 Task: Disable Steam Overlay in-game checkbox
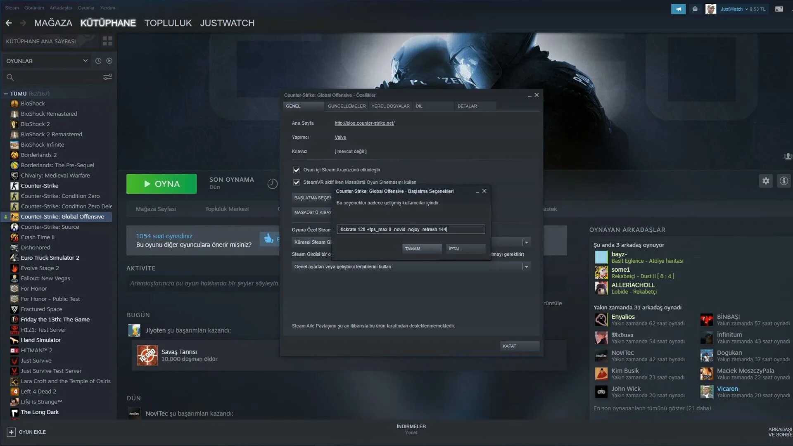296,170
